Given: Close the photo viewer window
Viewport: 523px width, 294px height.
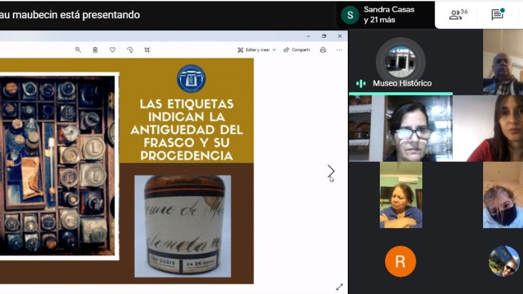Looking at the screenshot, I should 339,36.
